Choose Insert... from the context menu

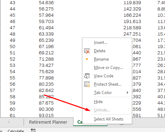(x=101, y=42)
